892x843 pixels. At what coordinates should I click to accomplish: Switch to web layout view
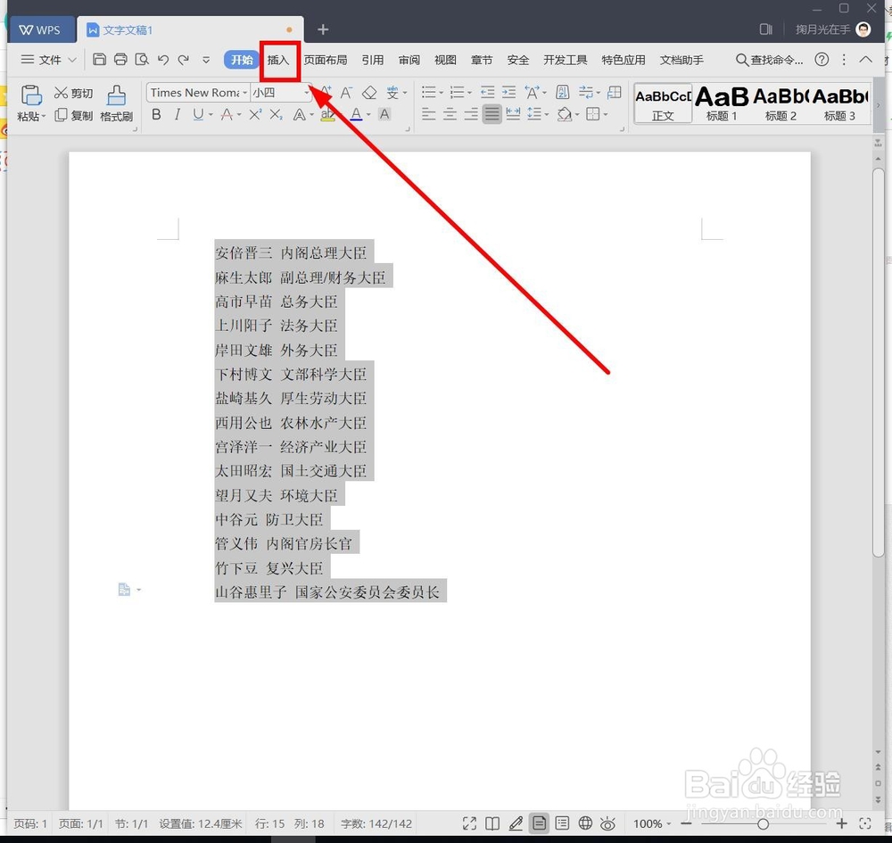coord(585,823)
